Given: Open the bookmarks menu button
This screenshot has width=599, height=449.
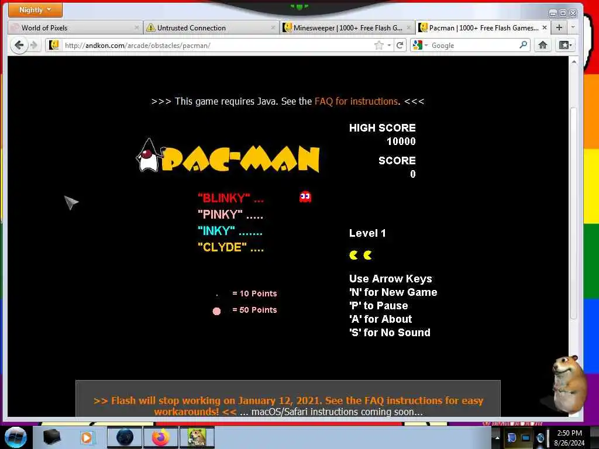Looking at the screenshot, I should 565,46.
